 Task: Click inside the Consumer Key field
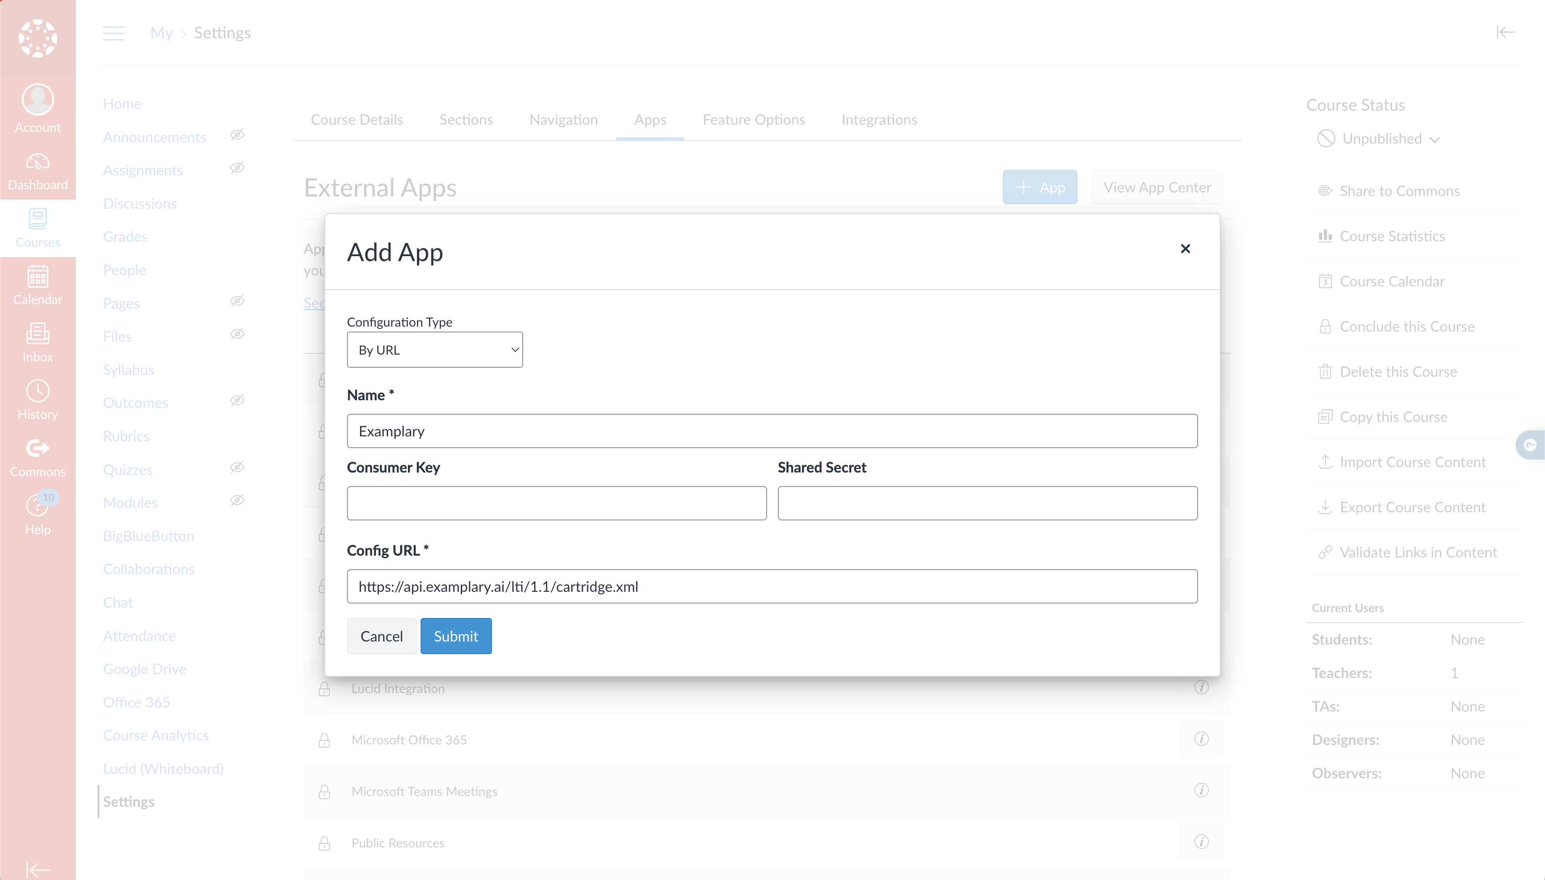(x=557, y=502)
